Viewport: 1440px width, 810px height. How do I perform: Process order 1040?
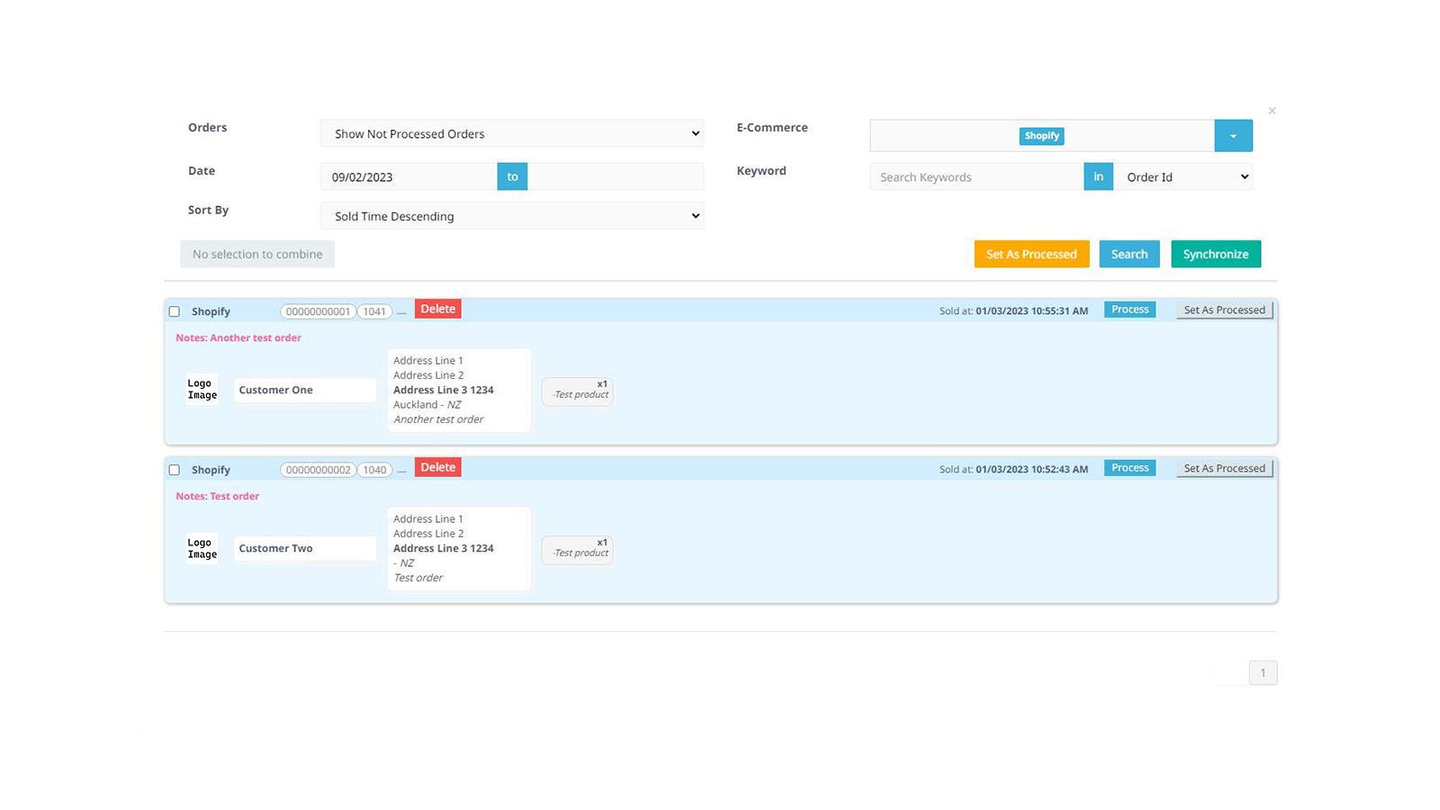click(1129, 467)
